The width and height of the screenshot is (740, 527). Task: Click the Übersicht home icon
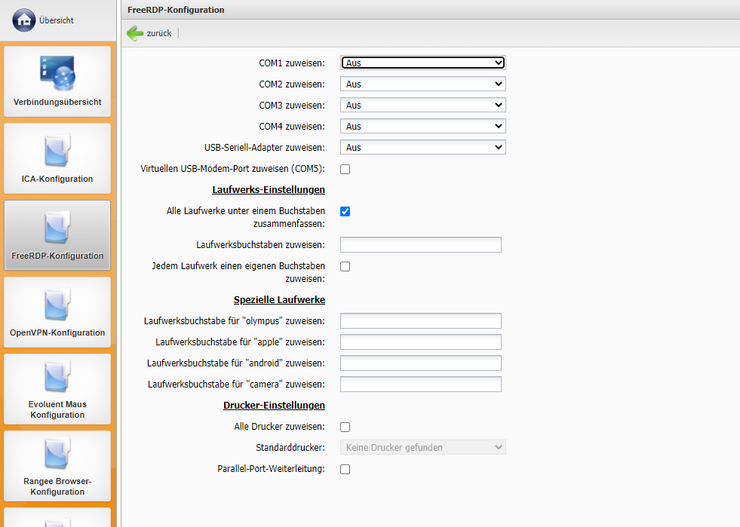23,20
